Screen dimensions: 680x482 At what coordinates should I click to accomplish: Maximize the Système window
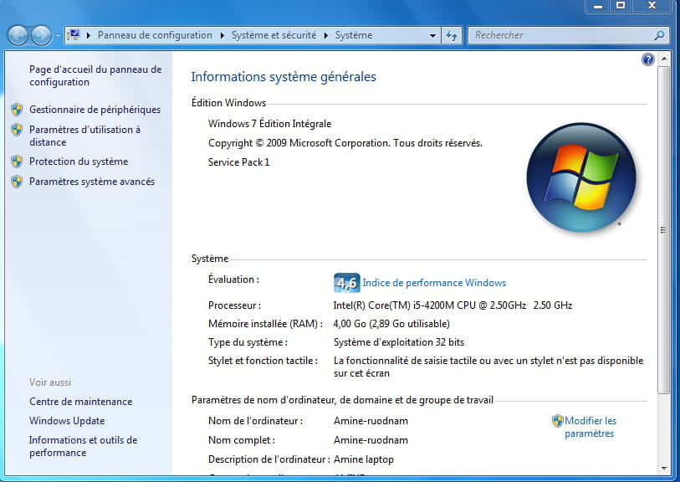[x=621, y=6]
